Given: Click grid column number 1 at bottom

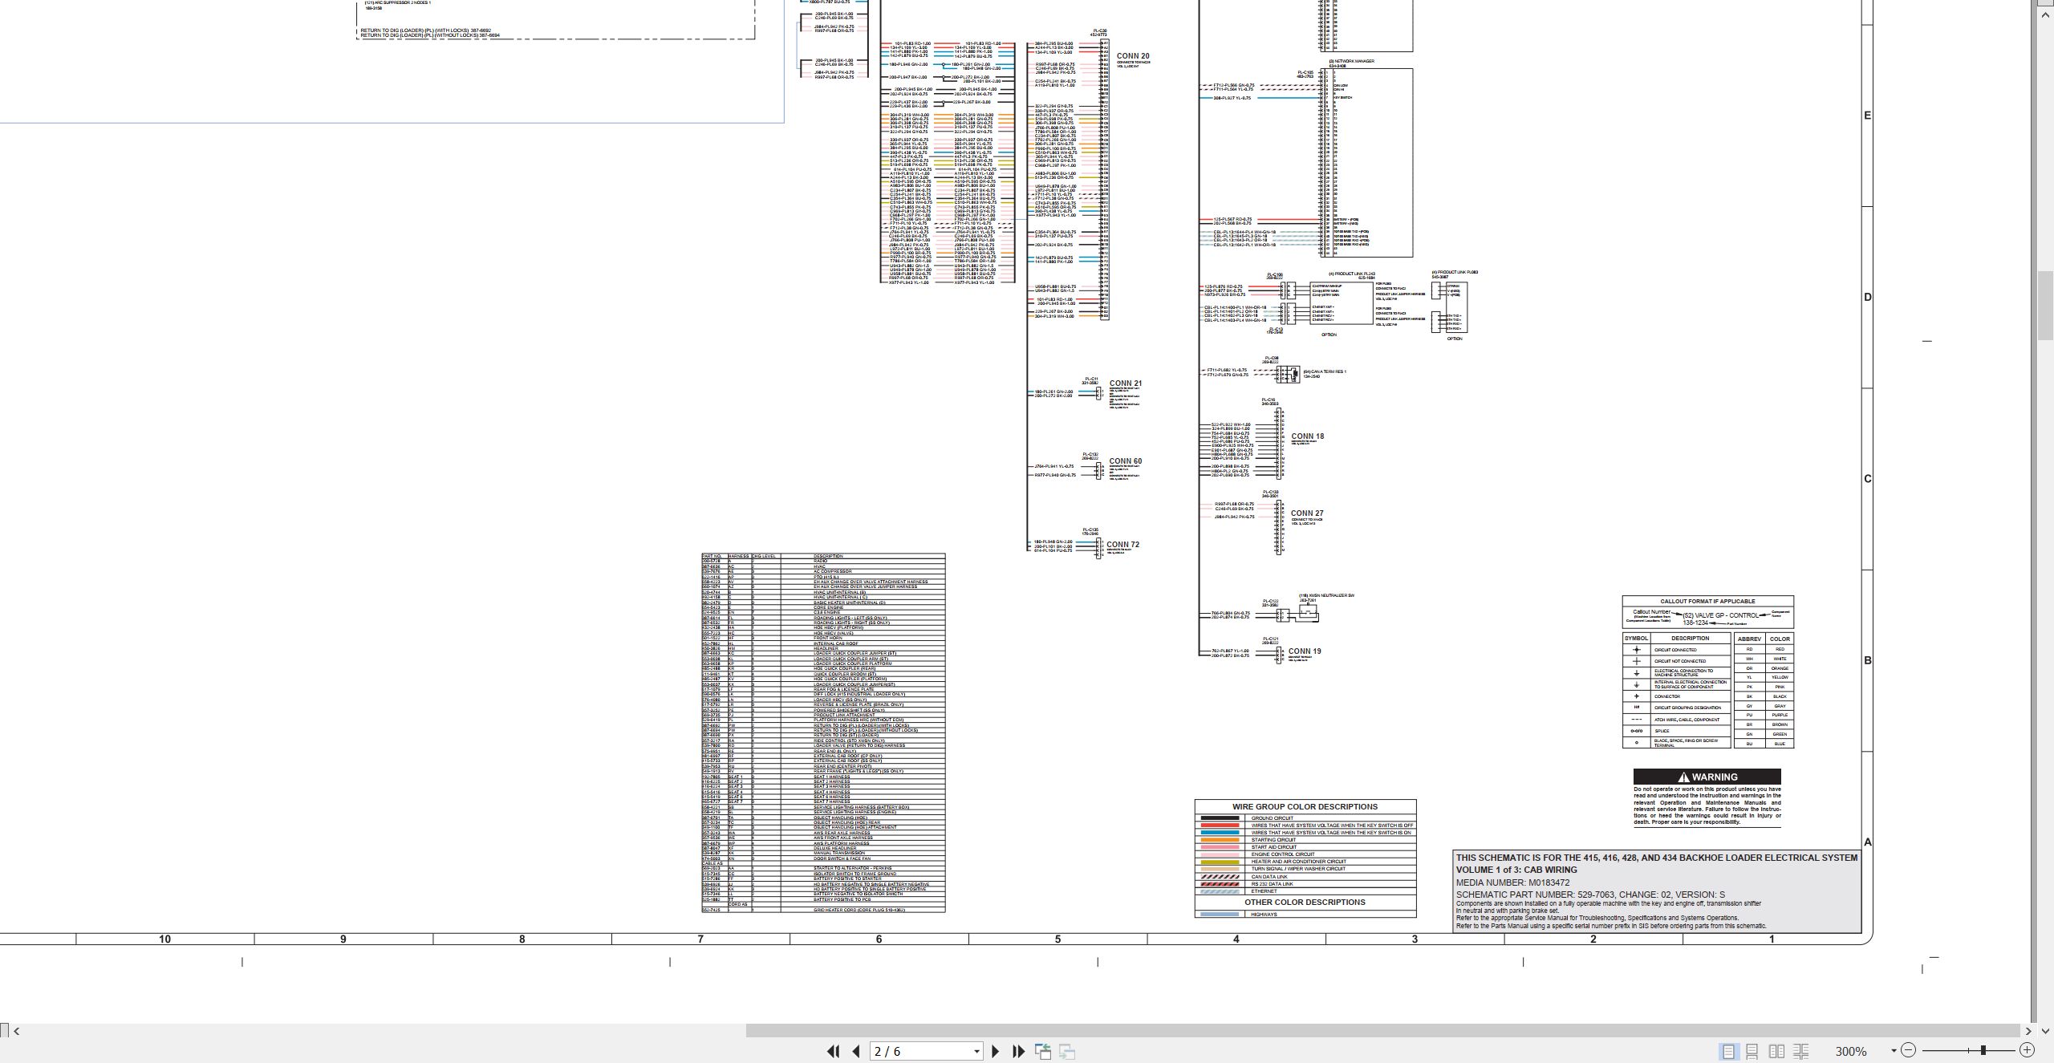Looking at the screenshot, I should 1772,939.
